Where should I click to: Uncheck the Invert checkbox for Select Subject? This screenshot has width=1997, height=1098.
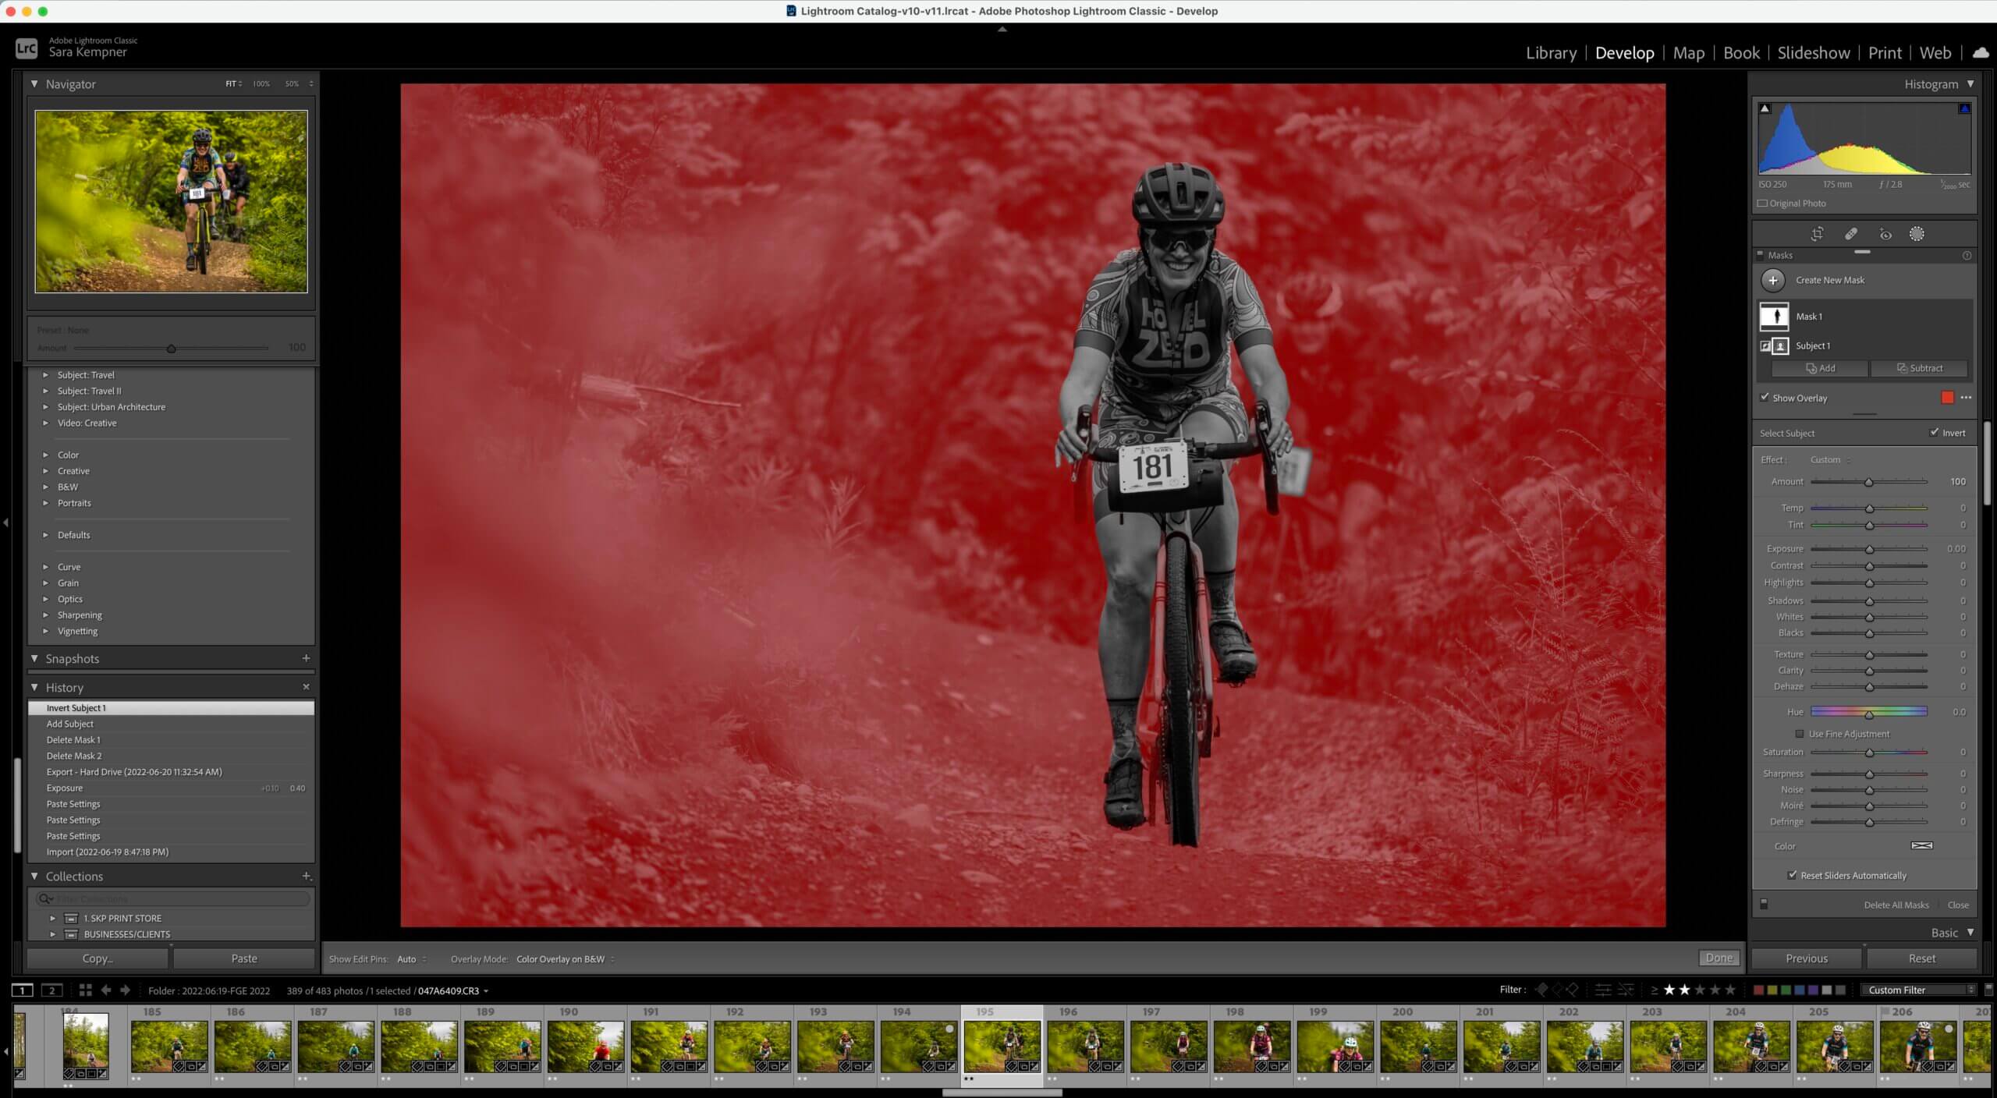pos(1934,432)
